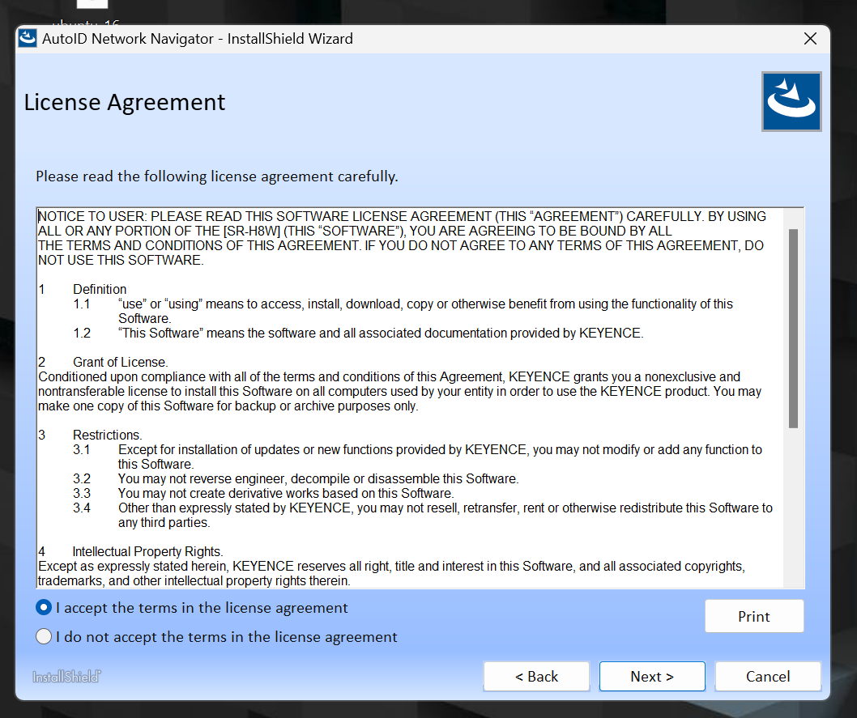Go back with the "< Back" button
This screenshot has height=718, width=857.
click(536, 677)
